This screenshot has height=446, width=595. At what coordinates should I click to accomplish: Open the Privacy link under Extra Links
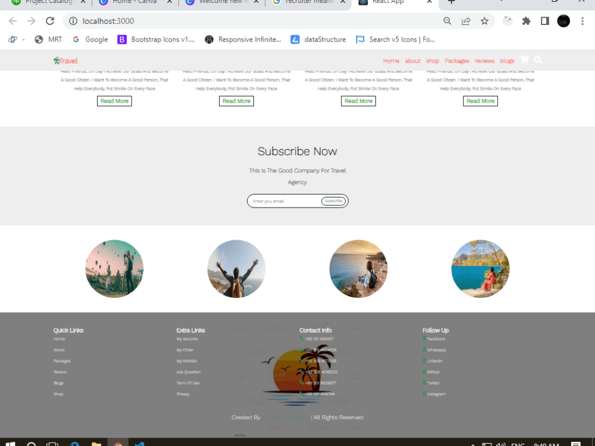[x=182, y=394]
